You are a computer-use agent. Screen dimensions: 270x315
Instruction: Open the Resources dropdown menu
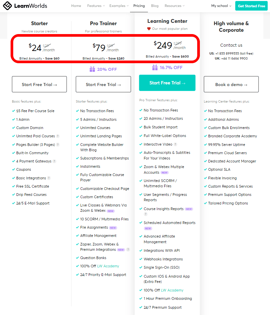pyautogui.click(x=175, y=6)
